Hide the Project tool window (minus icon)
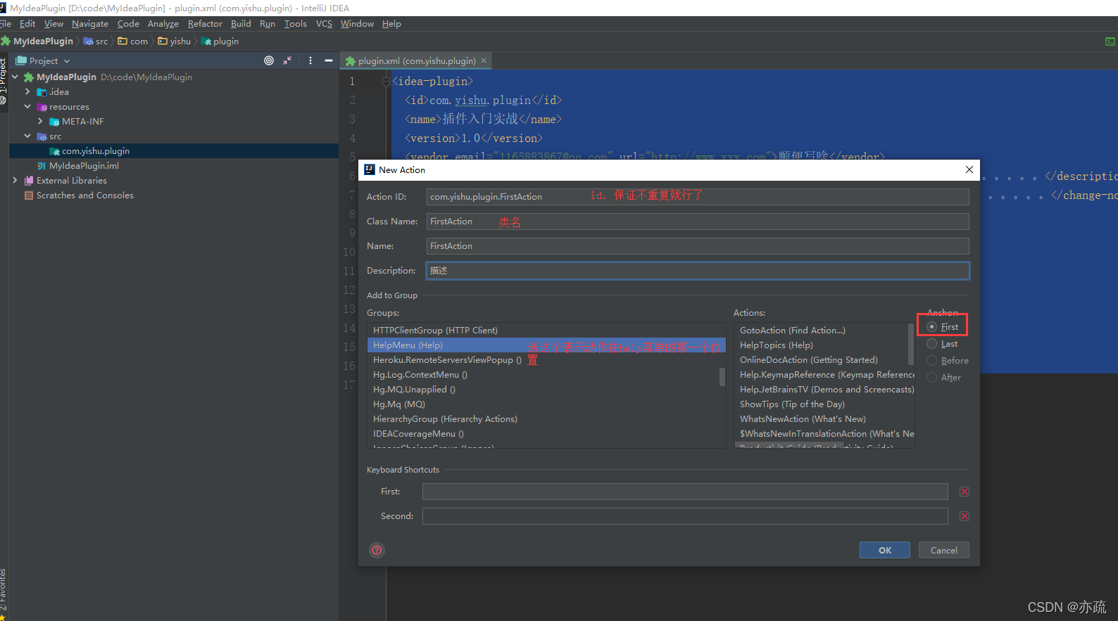This screenshot has height=621, width=1118. pyautogui.click(x=328, y=60)
